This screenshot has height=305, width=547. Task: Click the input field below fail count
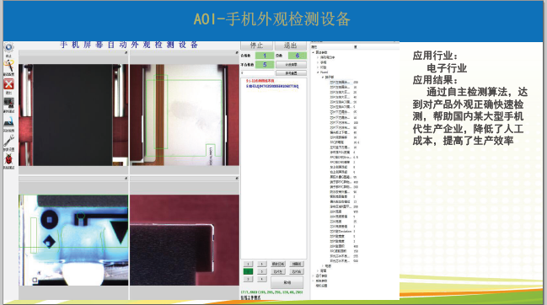click(x=257, y=72)
